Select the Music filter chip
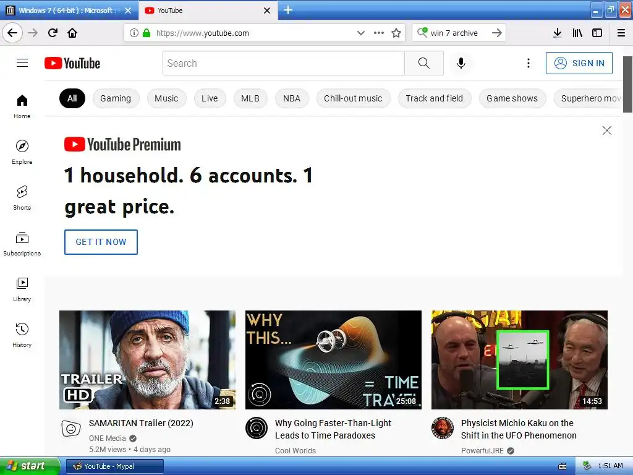Screen dimensions: 633x475 tap(166, 98)
